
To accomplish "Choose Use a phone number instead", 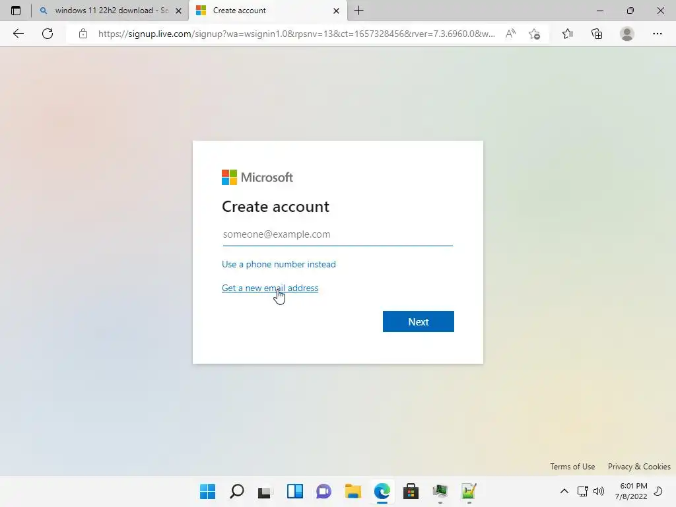I will 279,264.
